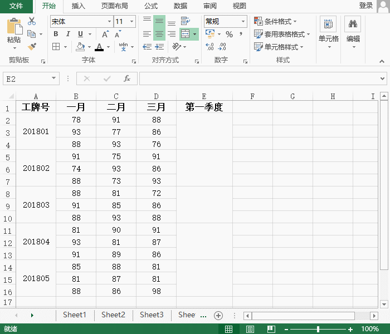Expand the 常规 number format dropdown
The image size is (390, 334).
point(243,22)
